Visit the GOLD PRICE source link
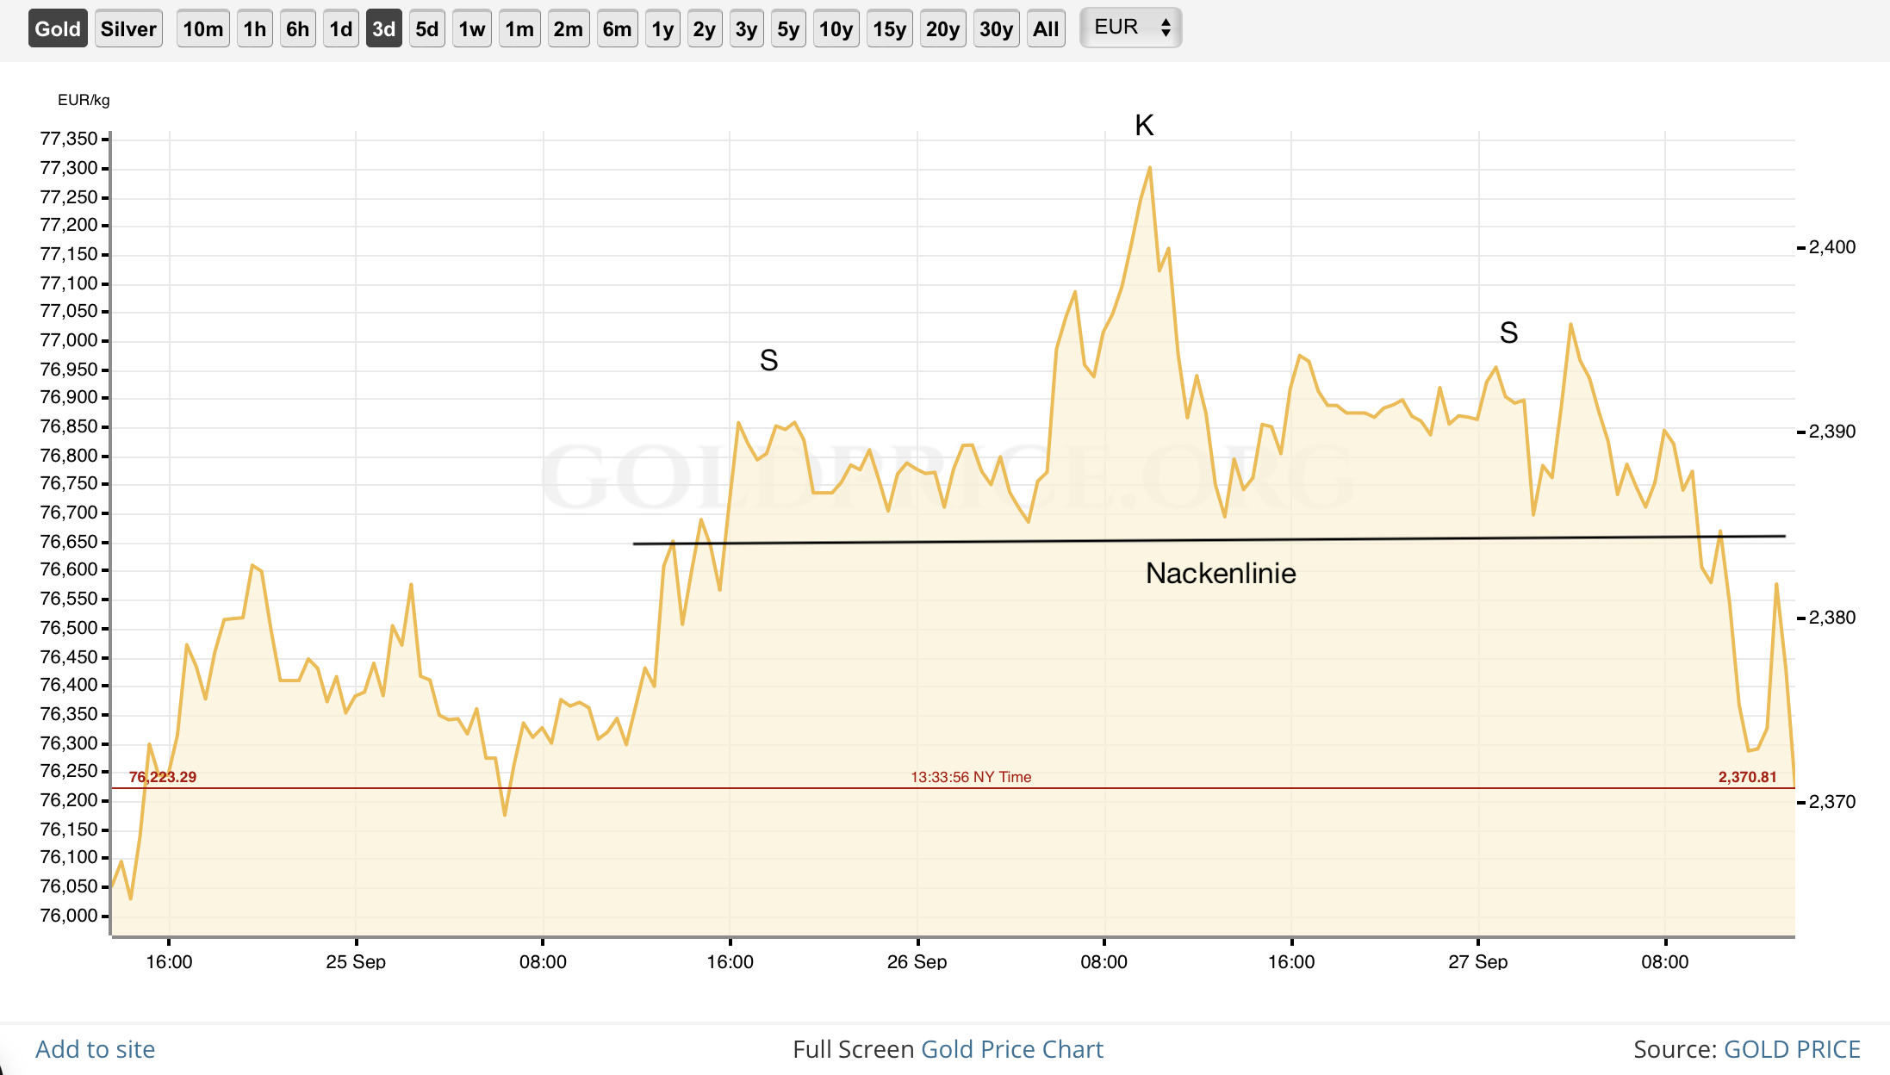The image size is (1890, 1075). click(x=1792, y=1049)
